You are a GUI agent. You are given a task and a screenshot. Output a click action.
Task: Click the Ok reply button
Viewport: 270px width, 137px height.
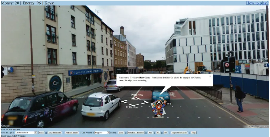(165, 133)
